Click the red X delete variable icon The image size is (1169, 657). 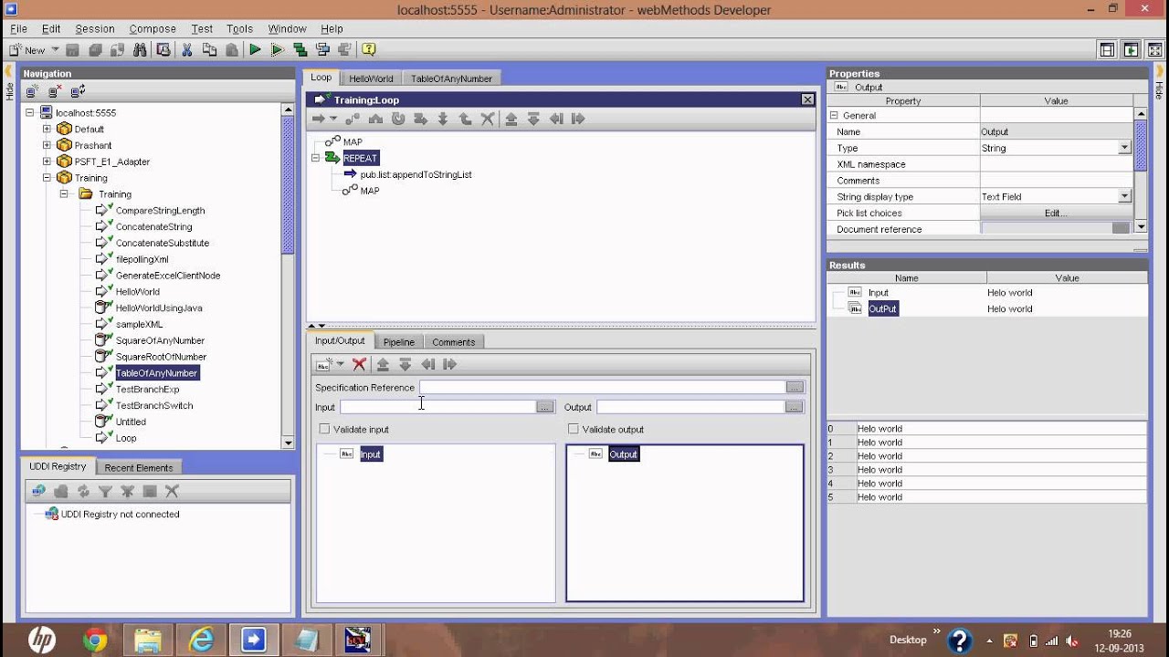click(x=359, y=364)
